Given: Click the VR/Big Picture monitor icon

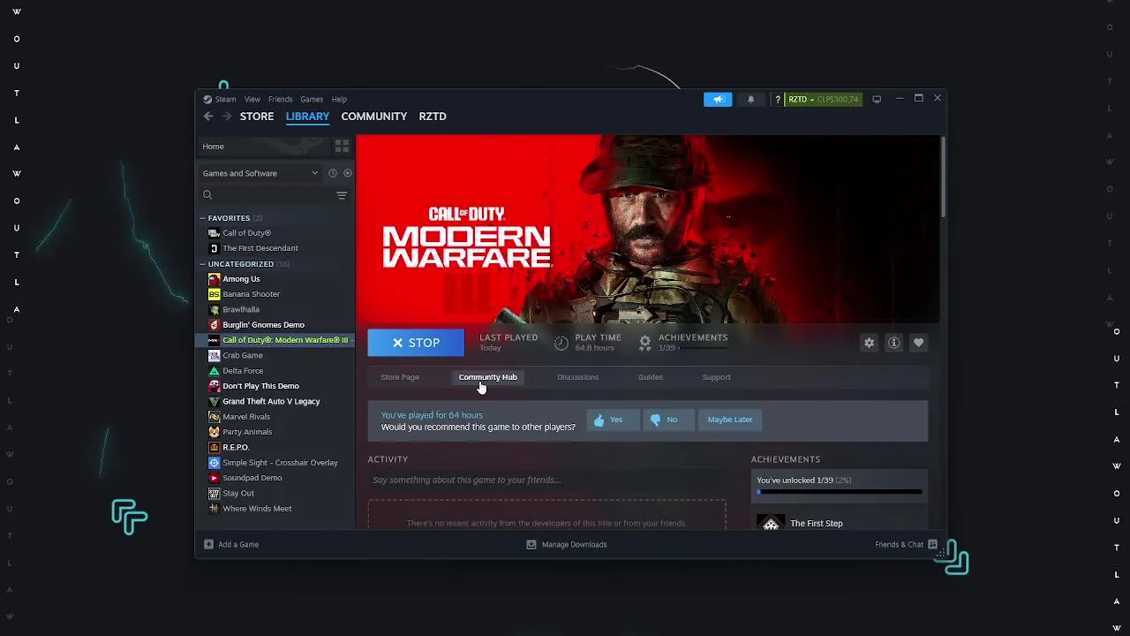Looking at the screenshot, I should [x=877, y=99].
